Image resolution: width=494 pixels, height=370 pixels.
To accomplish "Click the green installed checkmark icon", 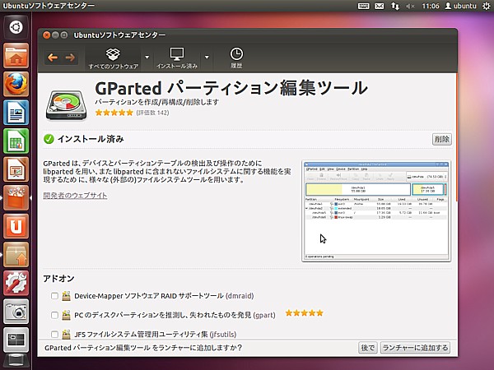I will coord(49,139).
